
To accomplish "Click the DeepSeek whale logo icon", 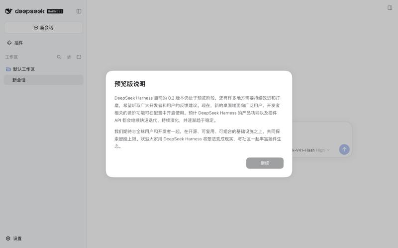I will [x=8, y=11].
